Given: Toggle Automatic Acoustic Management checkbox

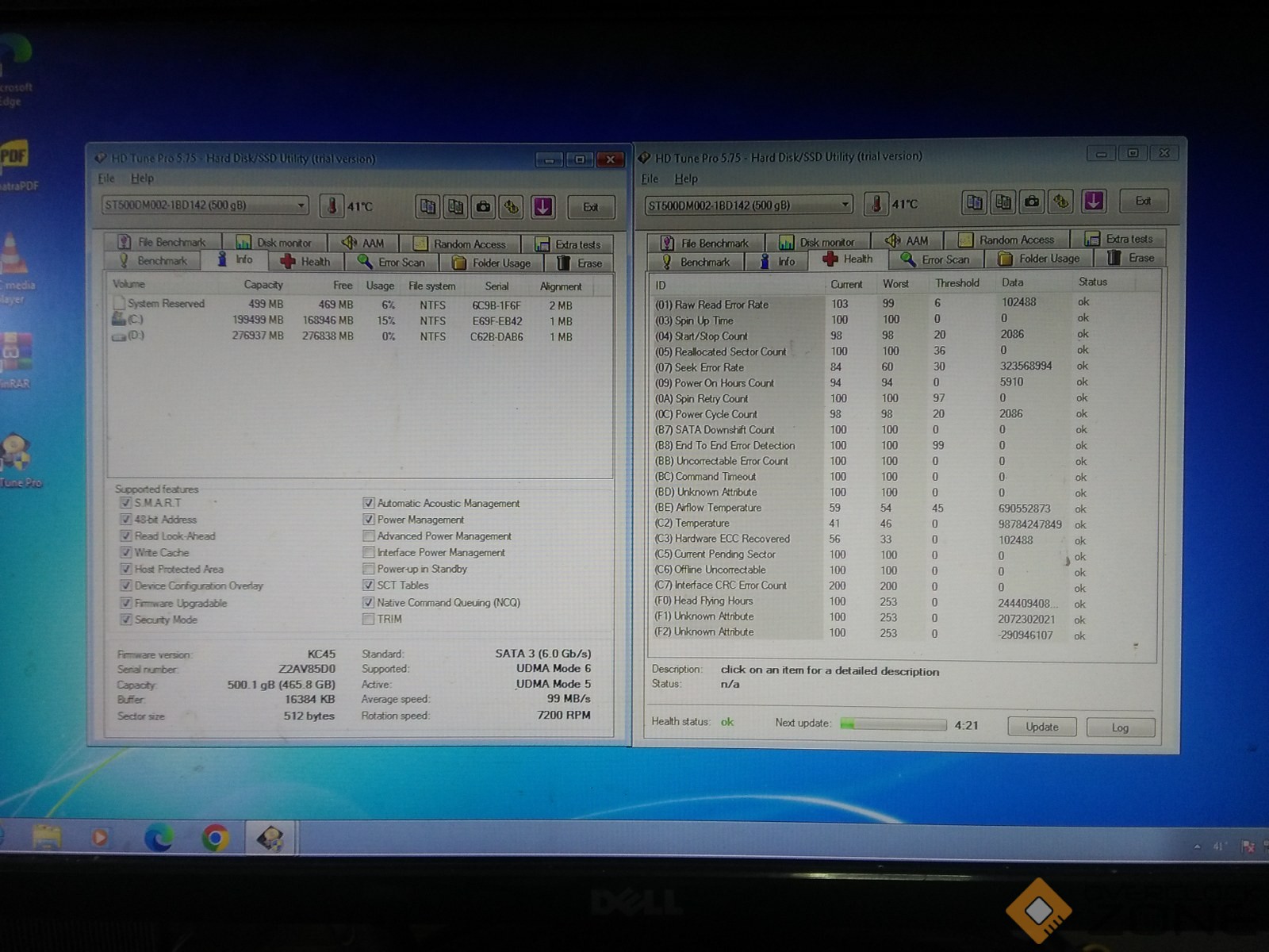Looking at the screenshot, I should coord(368,503).
